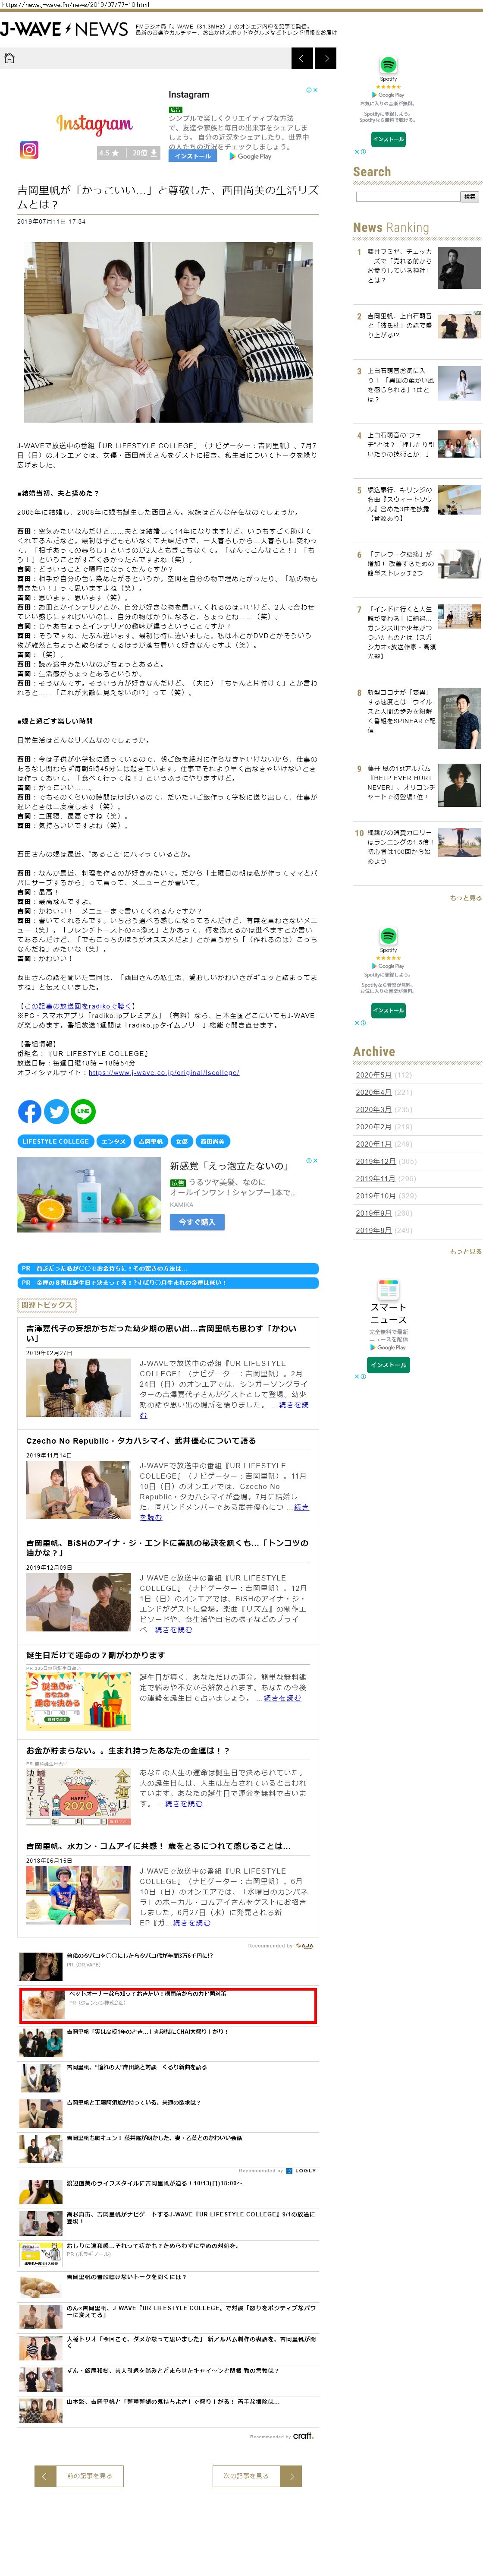The height and width of the screenshot is (2576, 483).
Task: Click 次の記事を見る button
Action: point(257,2476)
